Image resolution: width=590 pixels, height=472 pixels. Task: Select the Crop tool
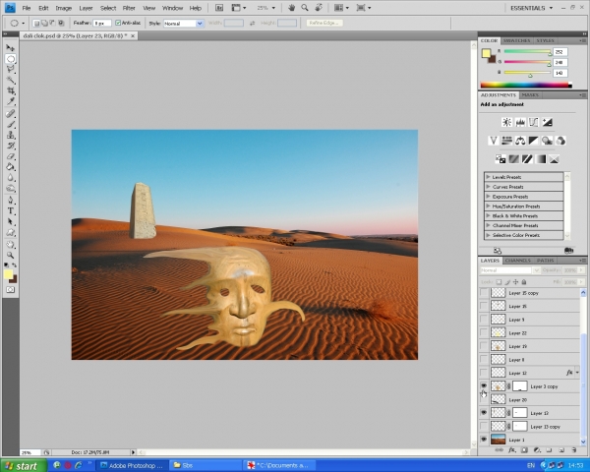[11, 90]
